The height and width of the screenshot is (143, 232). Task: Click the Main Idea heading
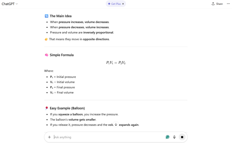click(61, 16)
